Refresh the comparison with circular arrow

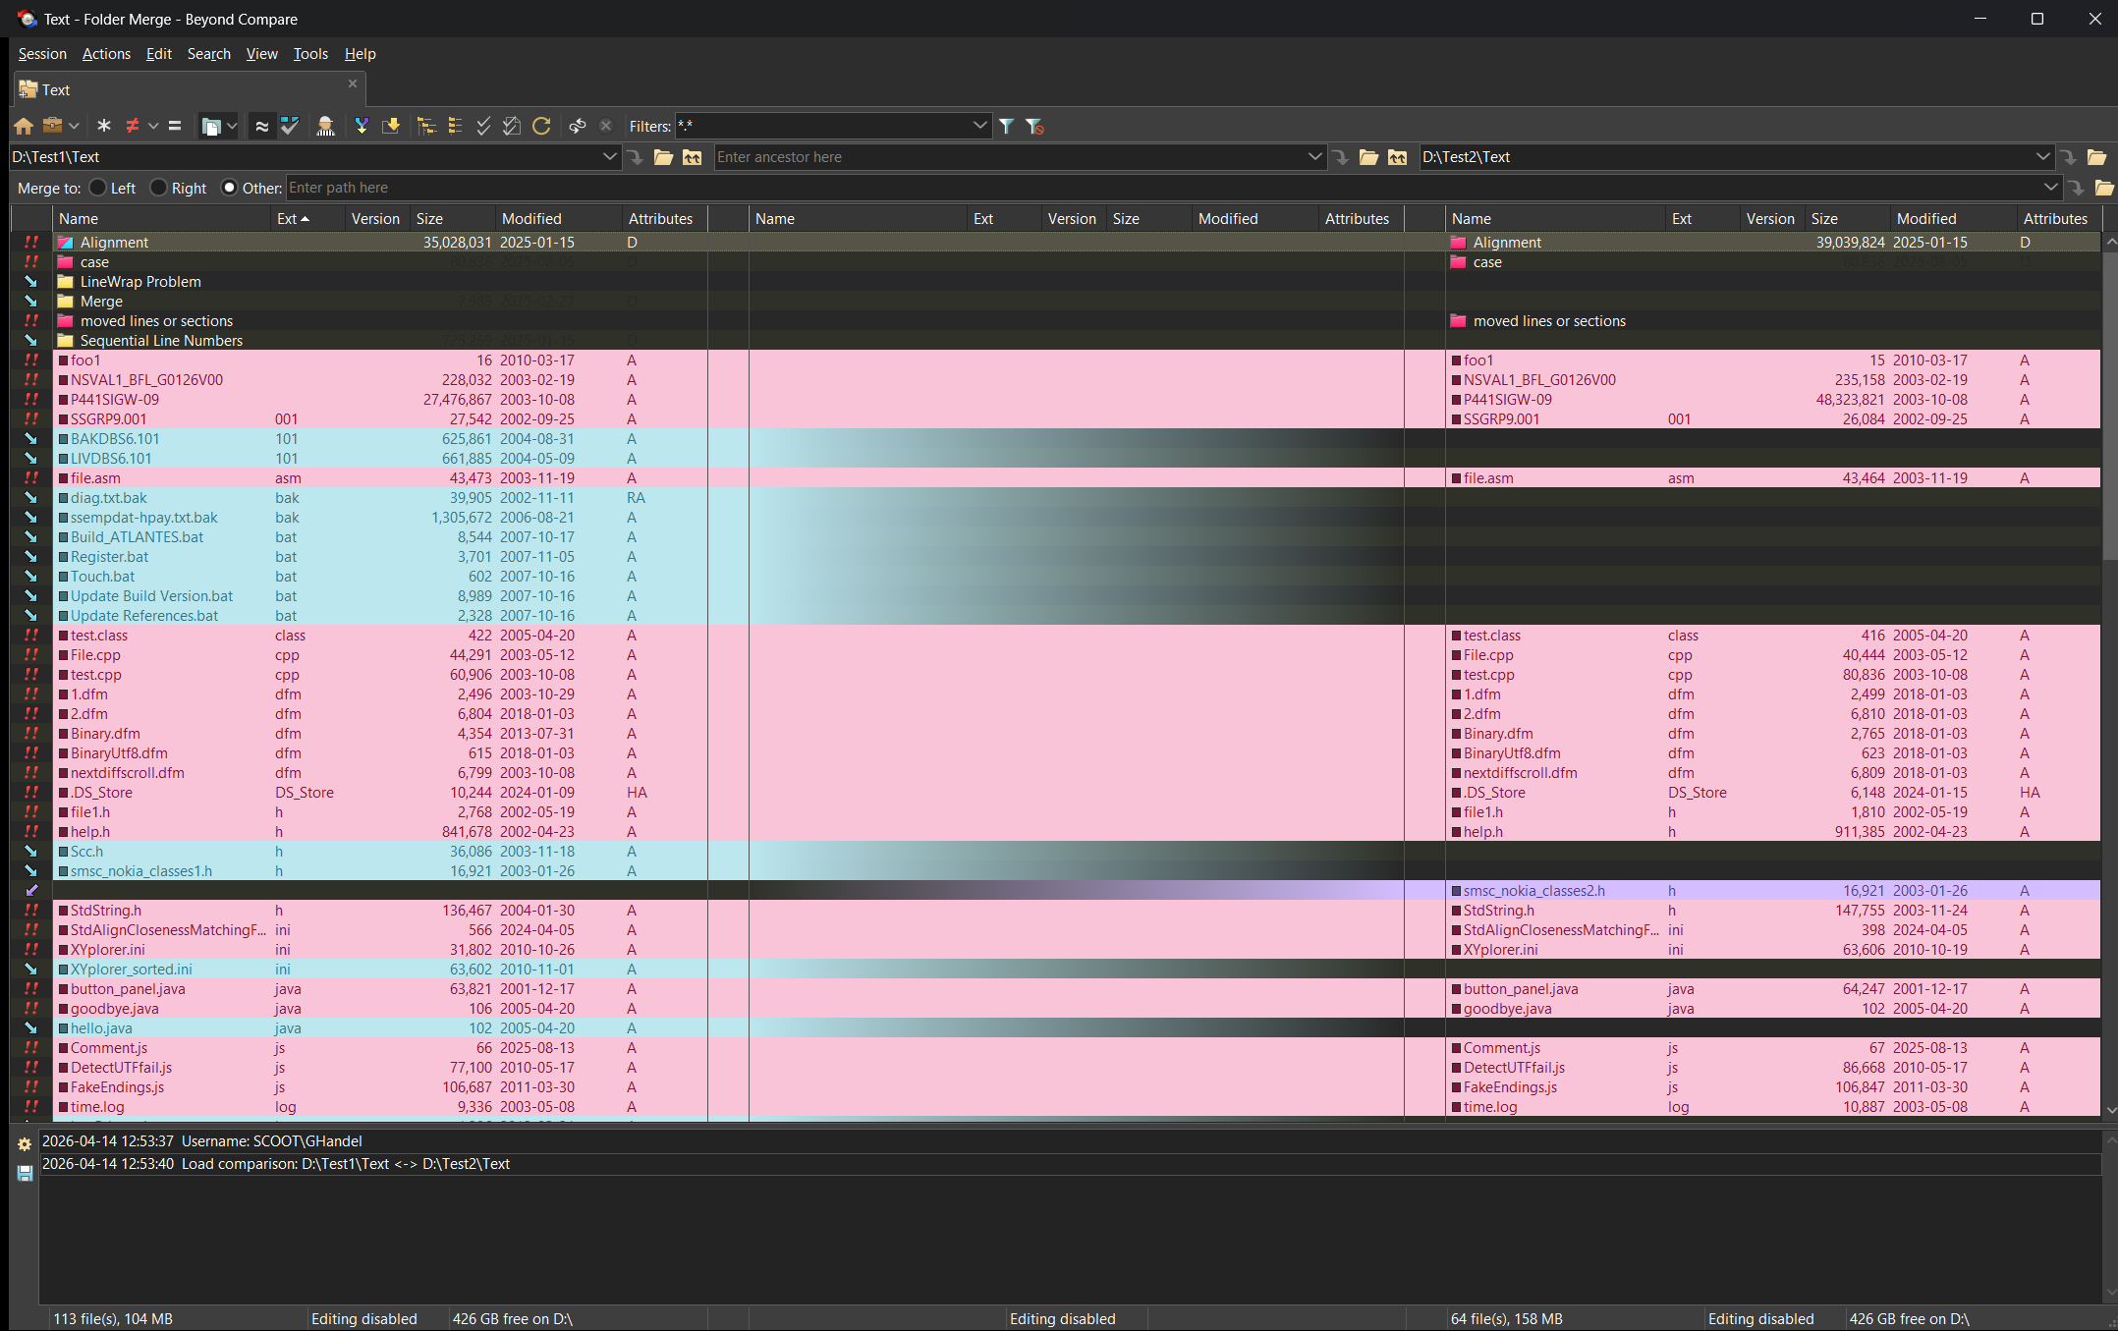541,126
